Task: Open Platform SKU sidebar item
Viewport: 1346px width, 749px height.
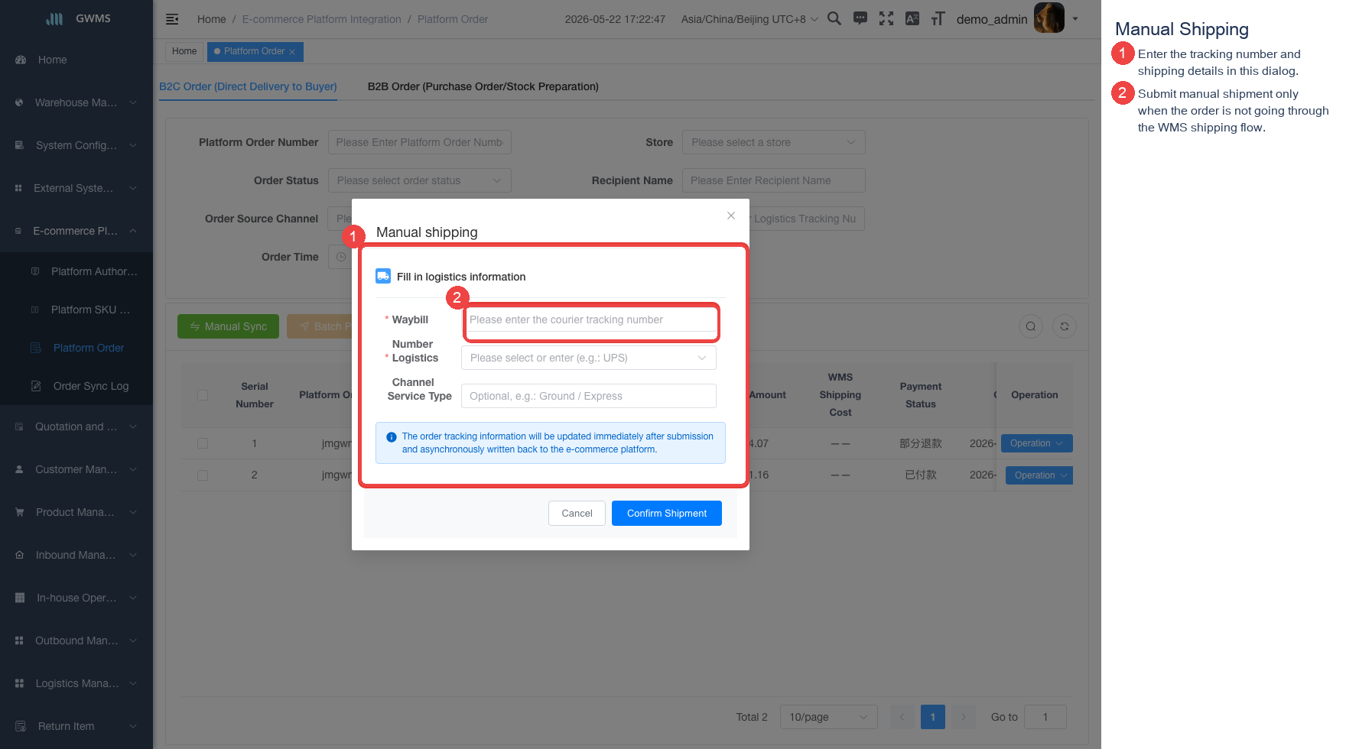Action: (76, 310)
